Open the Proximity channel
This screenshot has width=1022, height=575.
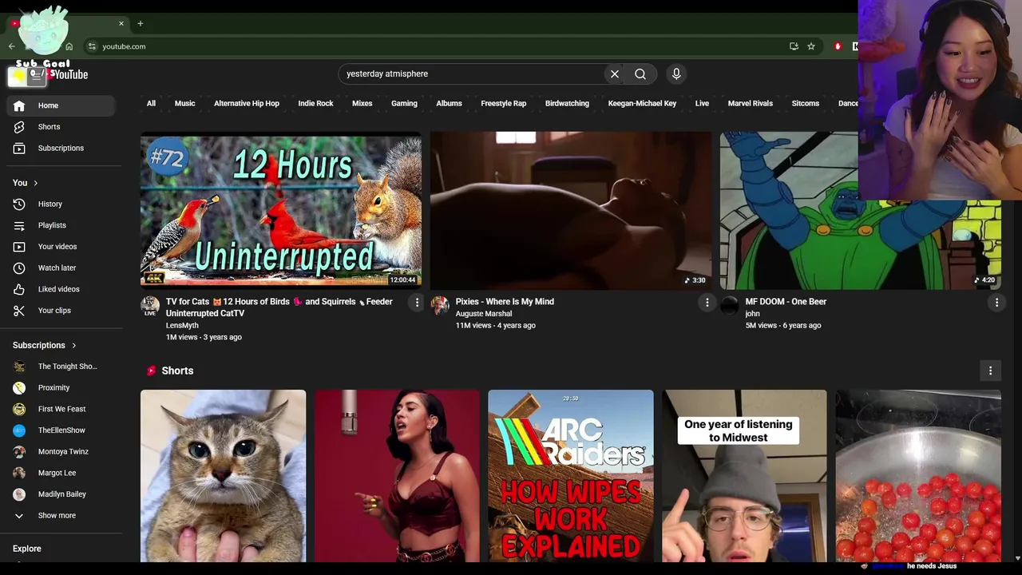[x=61, y=388]
